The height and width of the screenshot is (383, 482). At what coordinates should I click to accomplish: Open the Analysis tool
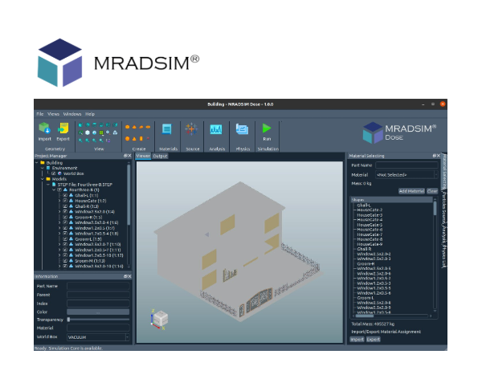pos(216,129)
